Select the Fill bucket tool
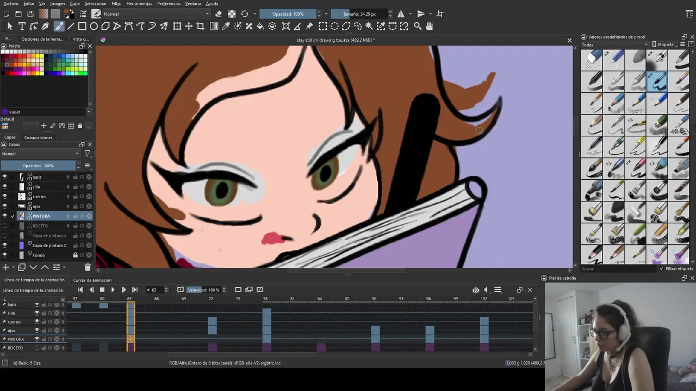This screenshot has height=391, width=696. click(x=260, y=26)
